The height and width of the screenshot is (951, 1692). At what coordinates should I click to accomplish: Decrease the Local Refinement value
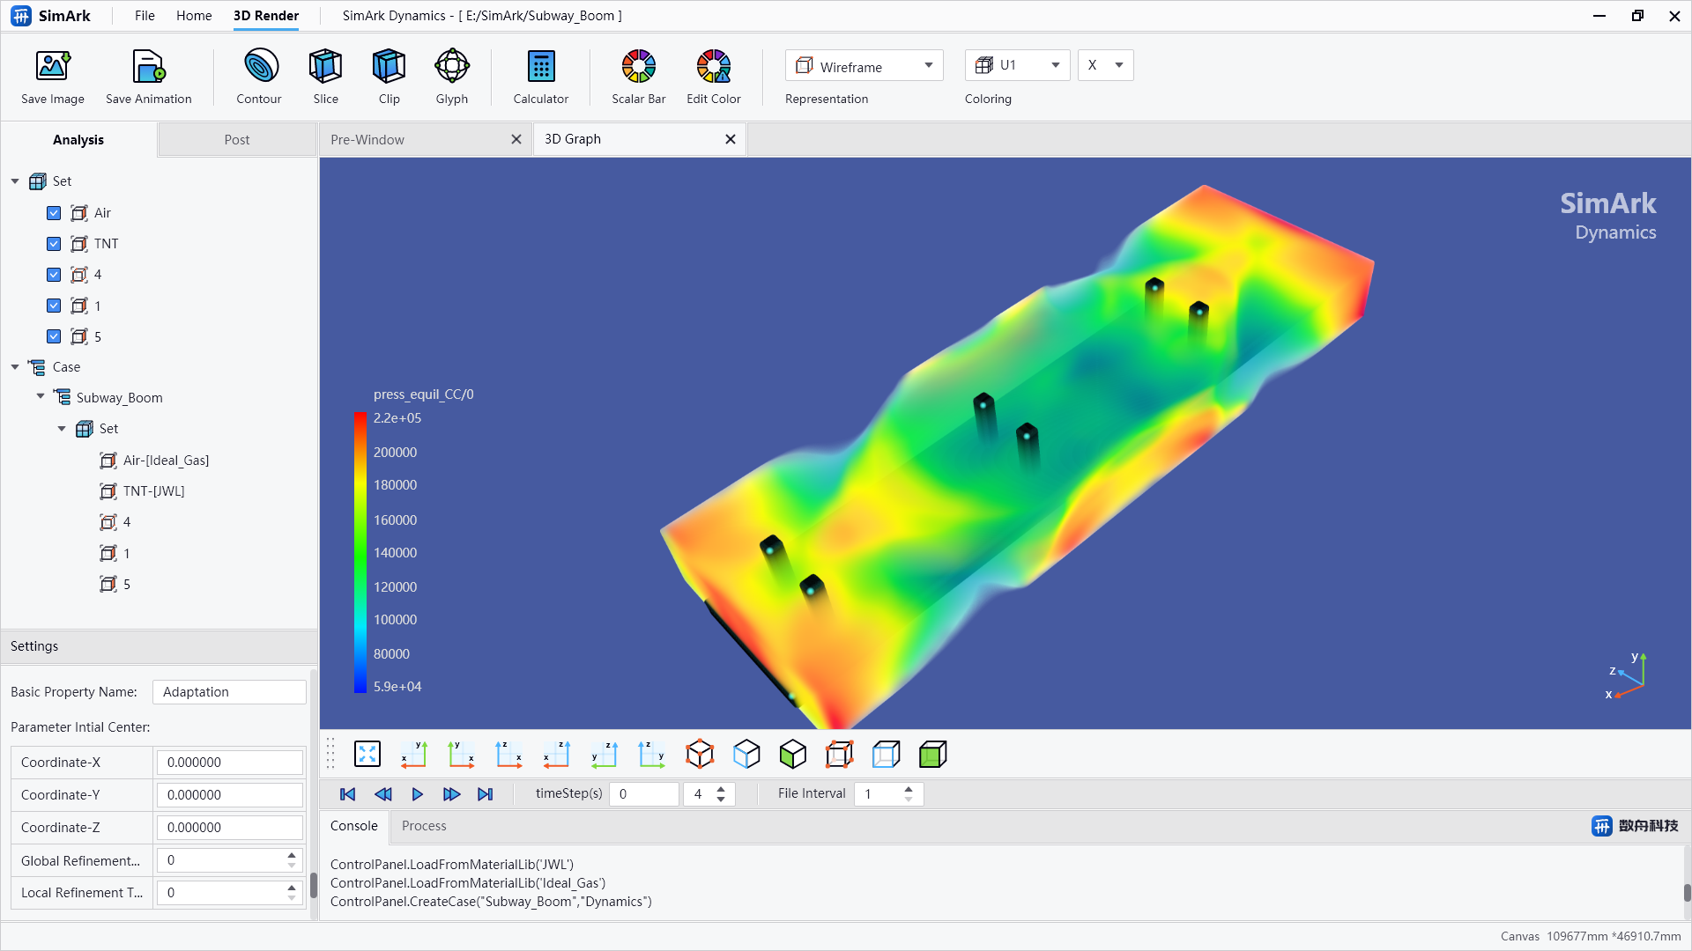click(x=292, y=898)
